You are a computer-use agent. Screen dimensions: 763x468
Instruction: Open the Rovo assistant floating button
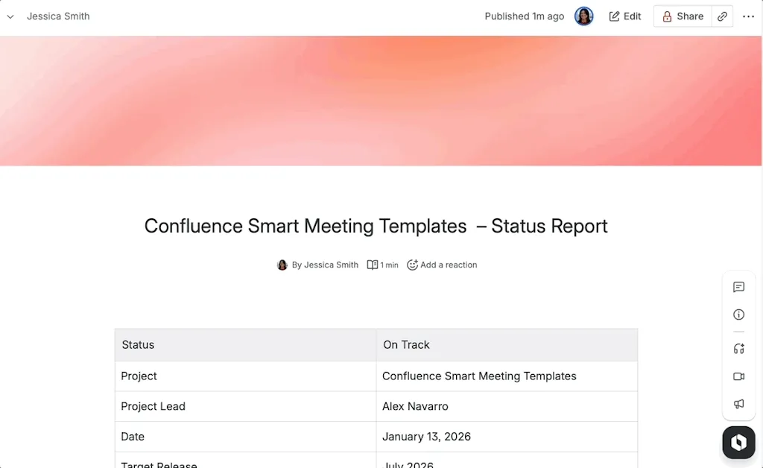tap(738, 442)
